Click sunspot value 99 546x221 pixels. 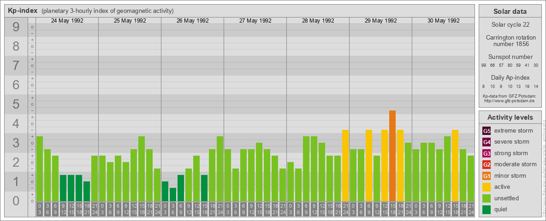tap(484, 65)
